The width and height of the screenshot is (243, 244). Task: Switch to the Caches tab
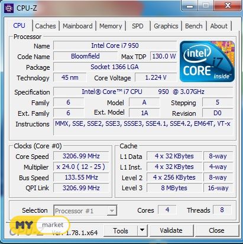coord(46,26)
